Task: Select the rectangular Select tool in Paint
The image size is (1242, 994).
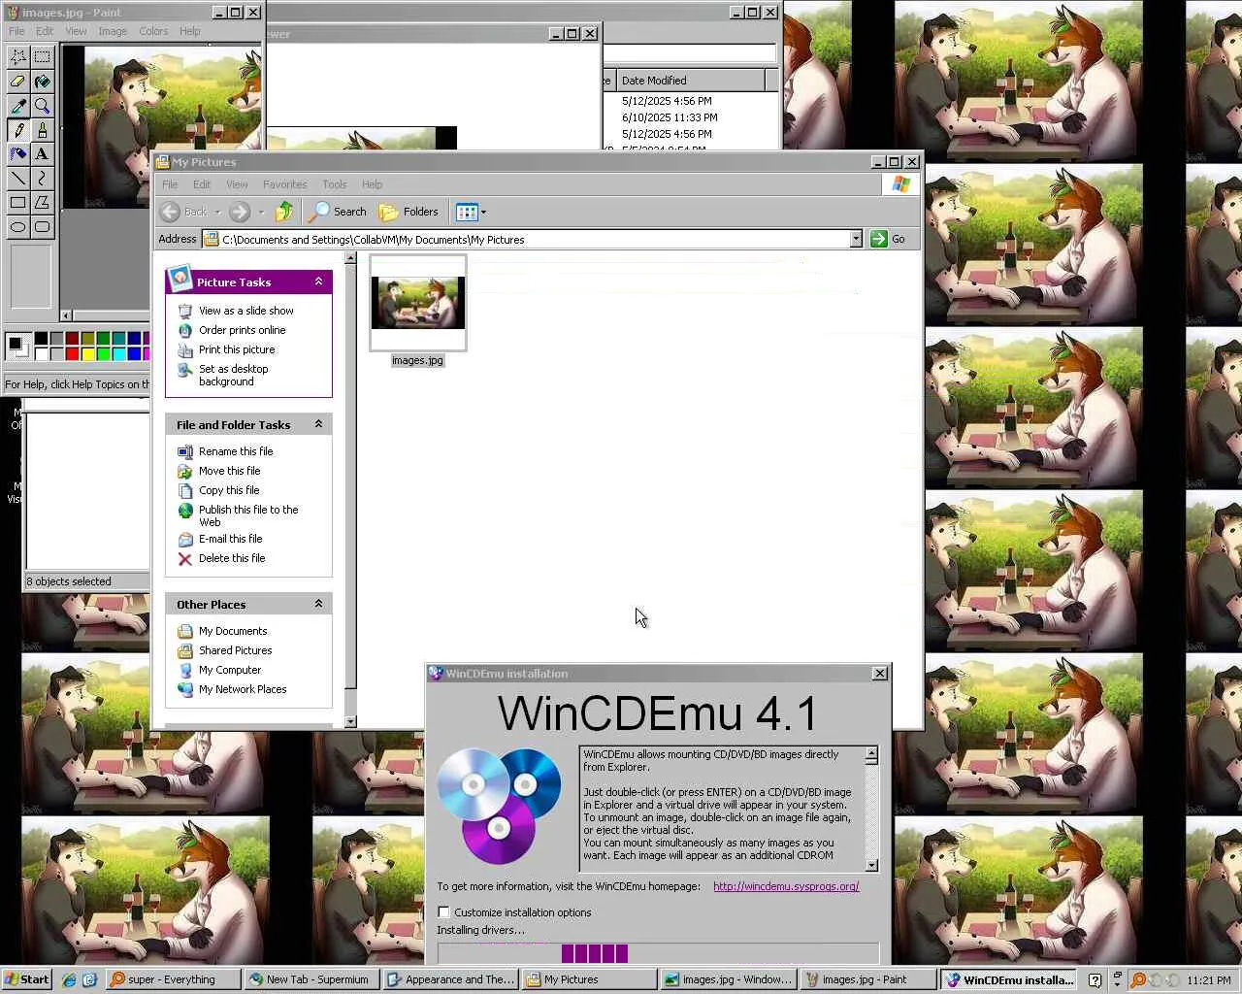Action: [x=42, y=57]
